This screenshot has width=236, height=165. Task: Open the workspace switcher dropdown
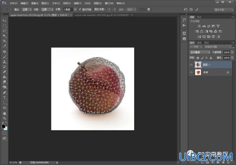point(223,10)
